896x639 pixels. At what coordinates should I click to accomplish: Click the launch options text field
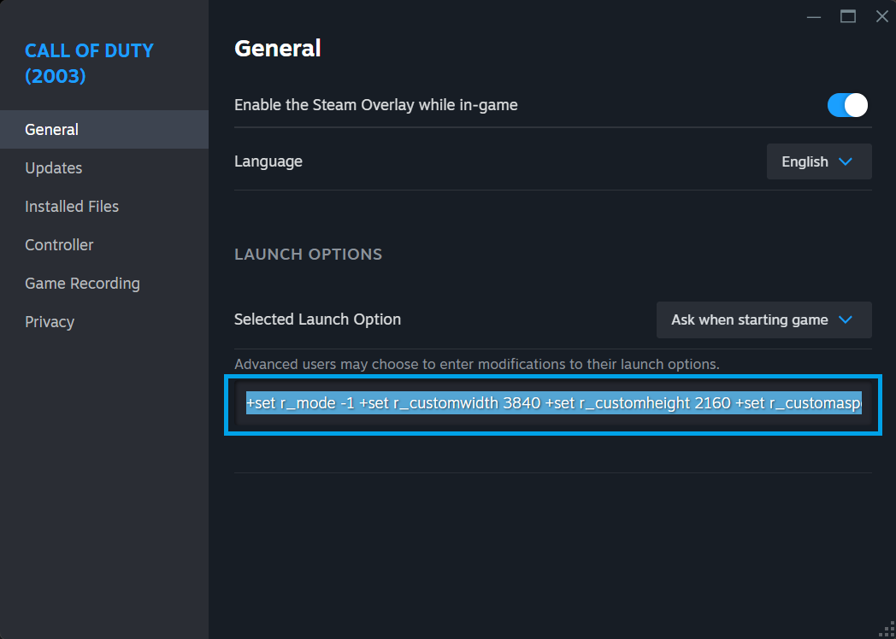click(x=553, y=403)
